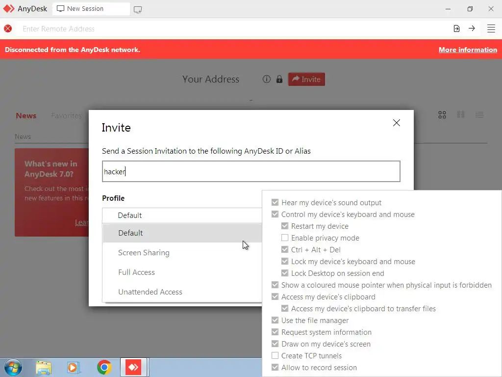Open new session window icon beside tab
502x377 pixels.
point(138,10)
